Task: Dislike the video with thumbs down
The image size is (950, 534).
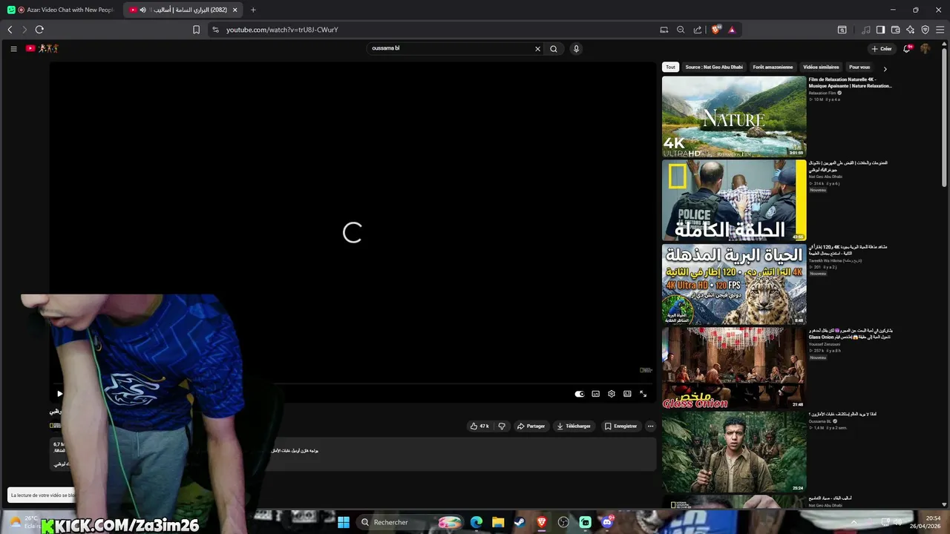Action: coord(502,426)
